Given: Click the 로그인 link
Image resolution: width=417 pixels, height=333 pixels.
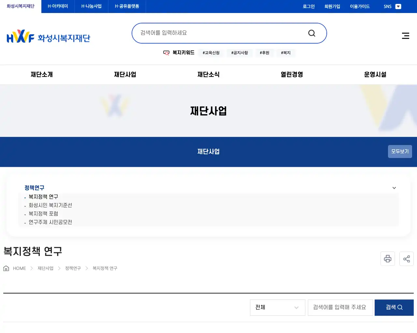Looking at the screenshot, I should [x=308, y=6].
